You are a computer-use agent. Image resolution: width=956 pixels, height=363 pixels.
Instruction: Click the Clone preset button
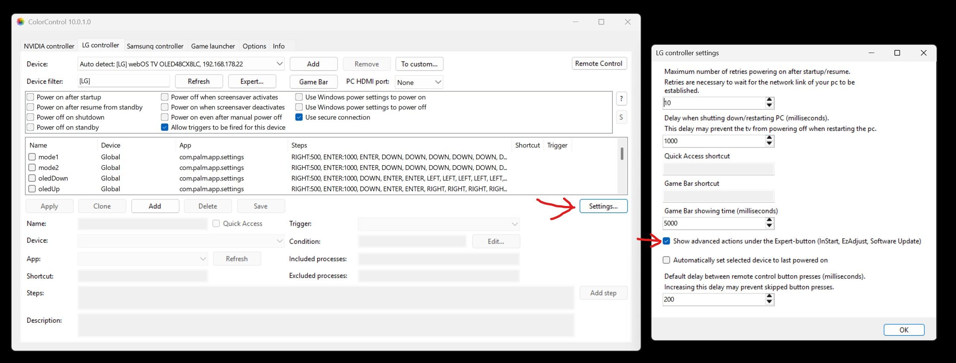[102, 206]
